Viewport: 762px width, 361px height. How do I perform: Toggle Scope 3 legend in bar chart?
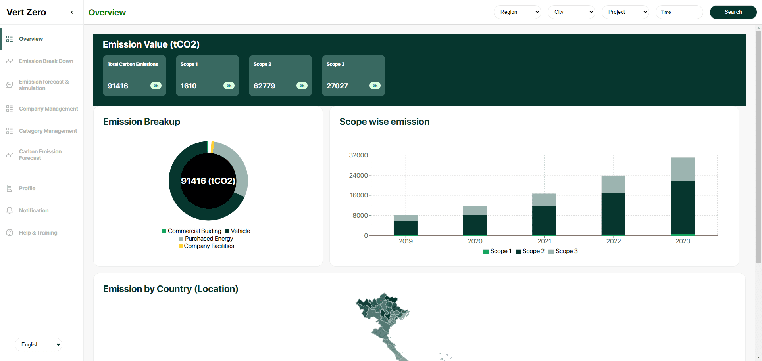(x=563, y=251)
